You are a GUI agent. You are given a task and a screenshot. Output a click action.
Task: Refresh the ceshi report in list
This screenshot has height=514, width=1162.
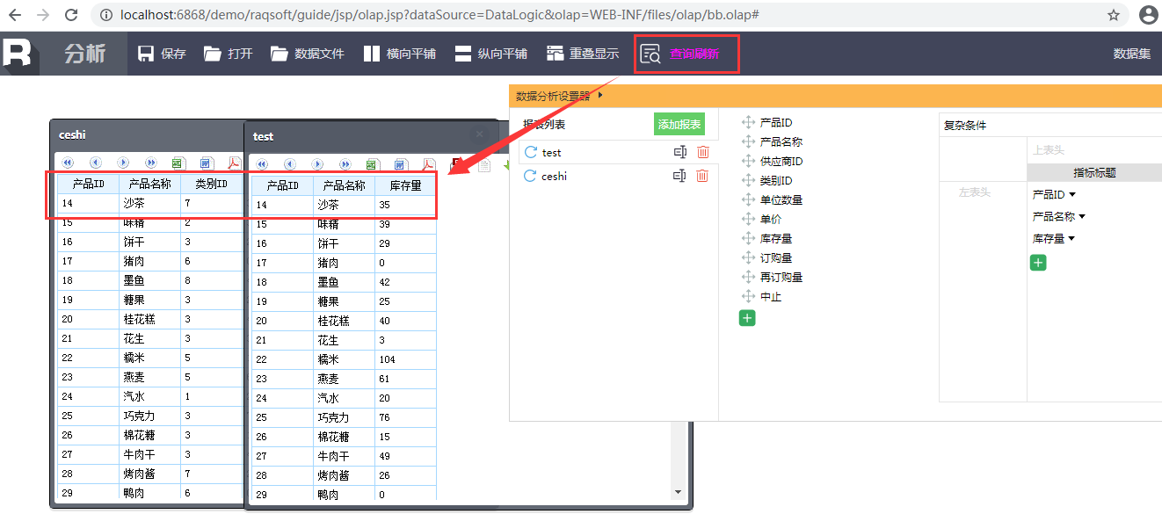coord(530,176)
